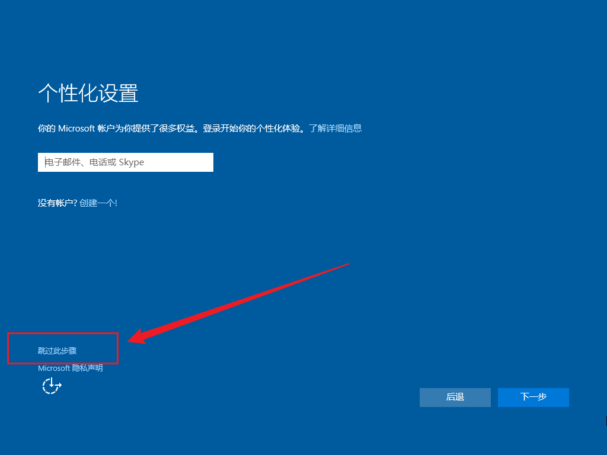Open the Ease of Access icon

(52, 386)
